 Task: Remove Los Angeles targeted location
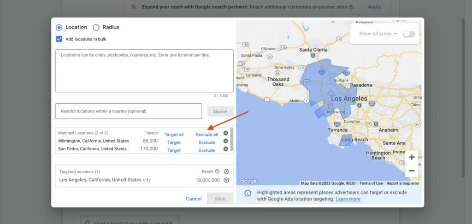coord(226,180)
